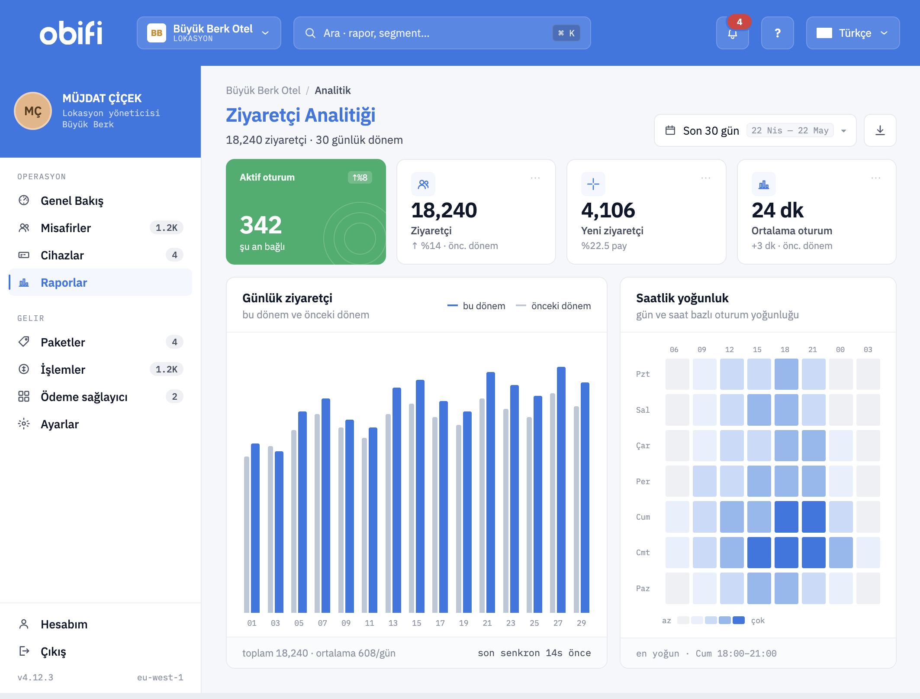Open more options on the Yeni ziyaretçi card
920x699 pixels.
(x=706, y=178)
